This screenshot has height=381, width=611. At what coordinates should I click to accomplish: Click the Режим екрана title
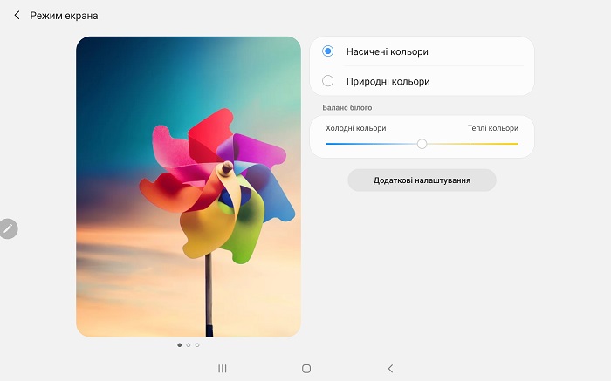coord(64,16)
